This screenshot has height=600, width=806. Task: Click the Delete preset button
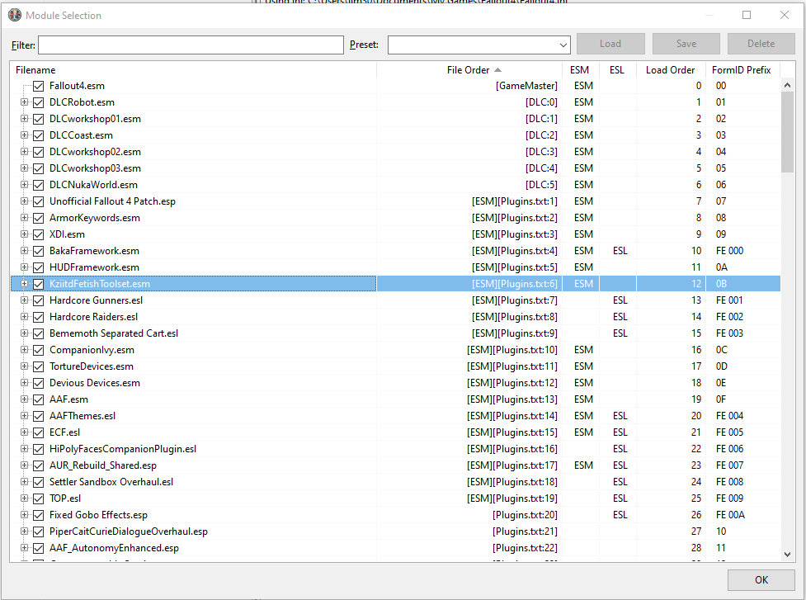coord(761,44)
